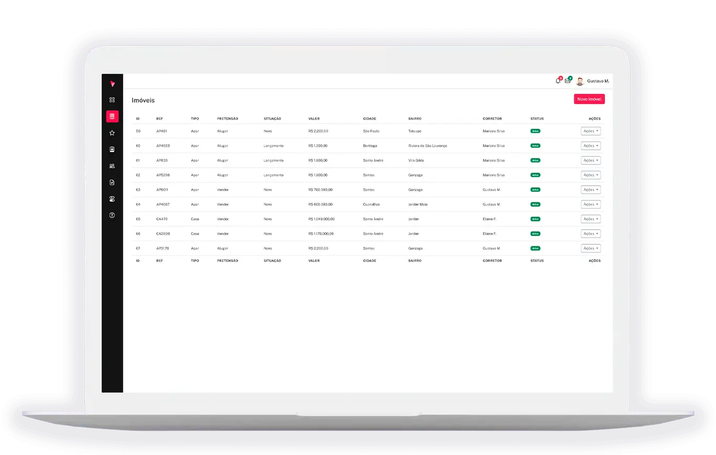Click the Ativo status badge for AP4603
Screen dimensions: 716x455
(535, 146)
